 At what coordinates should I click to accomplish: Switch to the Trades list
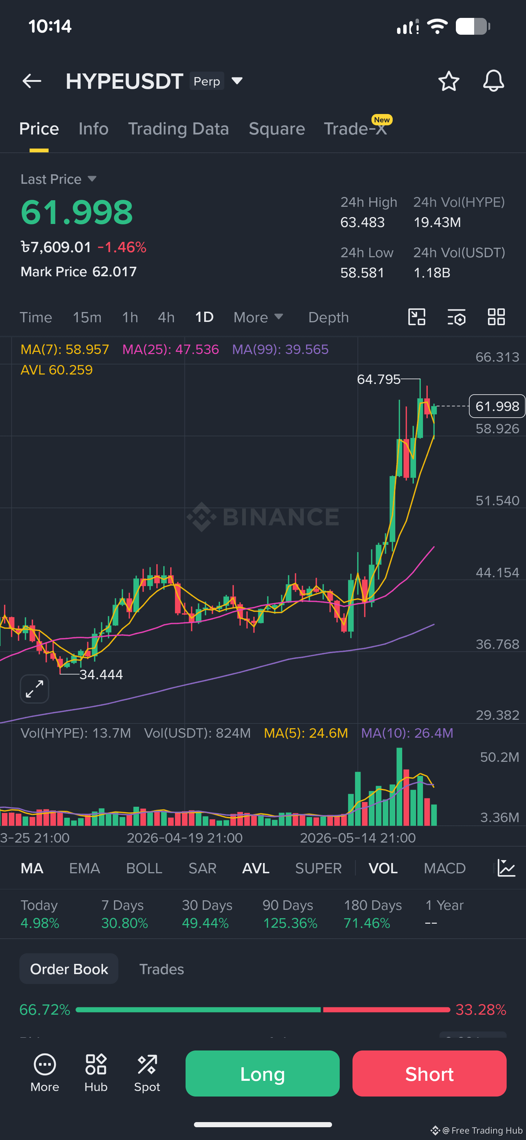tap(161, 969)
